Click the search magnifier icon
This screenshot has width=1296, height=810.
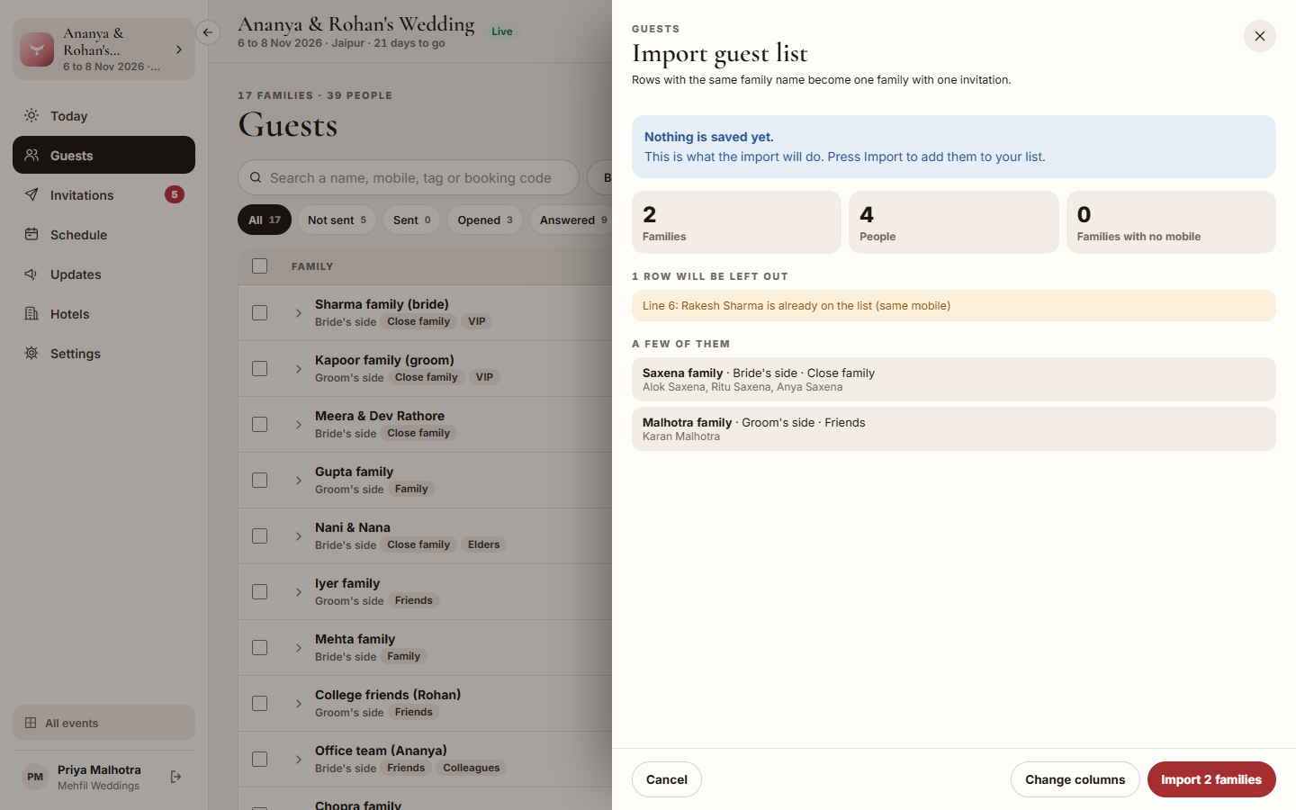click(256, 177)
